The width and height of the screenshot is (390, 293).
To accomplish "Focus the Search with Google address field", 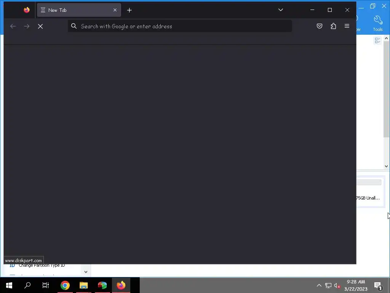I will pos(180,26).
